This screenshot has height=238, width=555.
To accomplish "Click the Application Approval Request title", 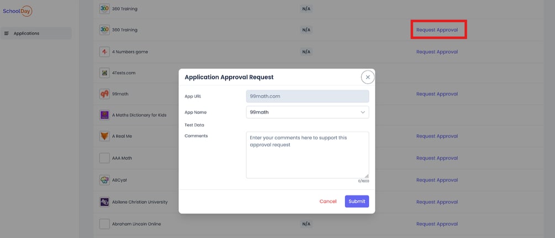I will click(x=229, y=77).
